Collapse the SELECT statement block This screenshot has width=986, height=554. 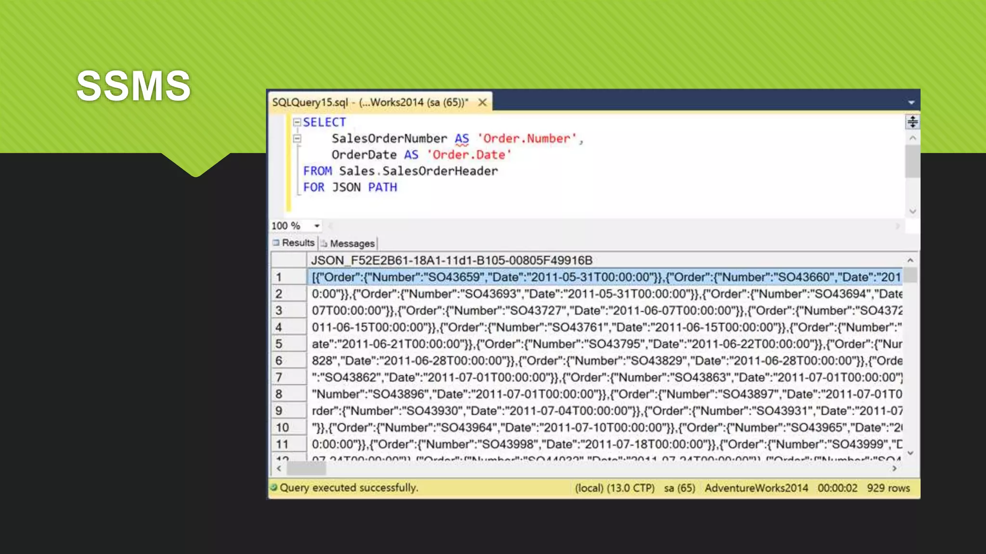297,122
